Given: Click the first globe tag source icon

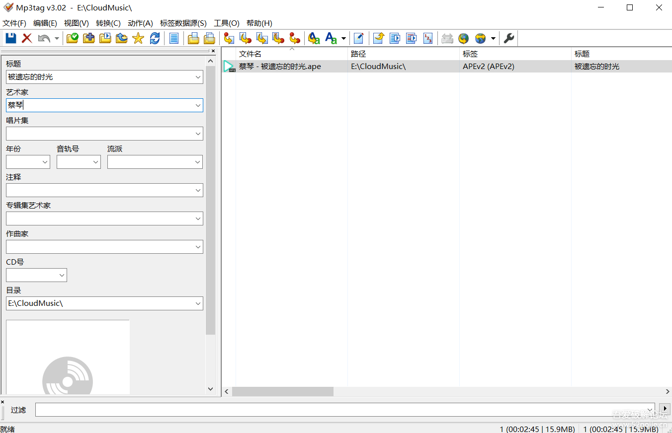Looking at the screenshot, I should pos(464,38).
